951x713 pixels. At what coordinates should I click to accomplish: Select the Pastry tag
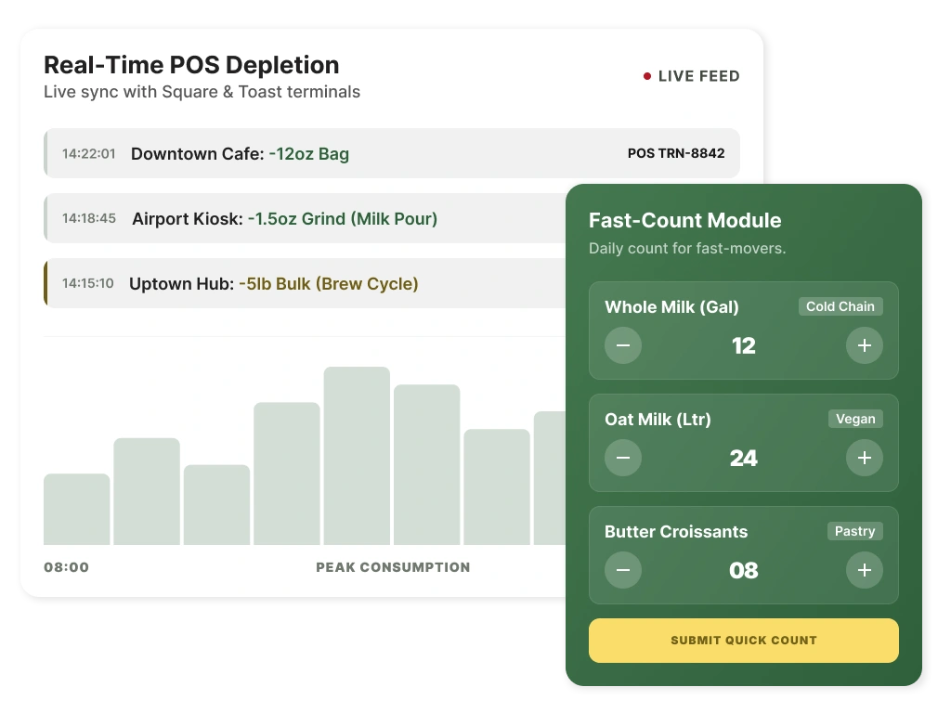pos(854,531)
